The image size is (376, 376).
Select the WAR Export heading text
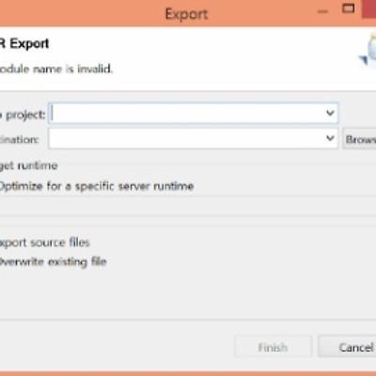click(24, 43)
